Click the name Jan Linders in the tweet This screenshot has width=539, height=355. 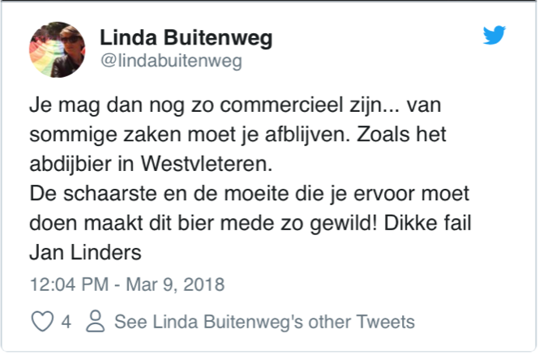[x=85, y=253]
